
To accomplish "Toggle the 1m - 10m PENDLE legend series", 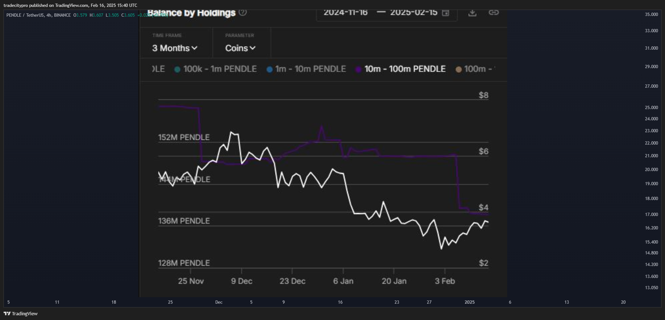I will (306, 69).
